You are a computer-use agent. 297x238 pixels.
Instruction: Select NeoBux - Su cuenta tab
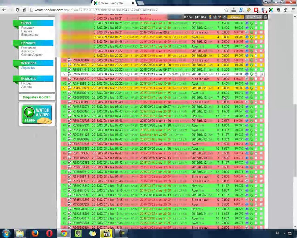point(113,3)
